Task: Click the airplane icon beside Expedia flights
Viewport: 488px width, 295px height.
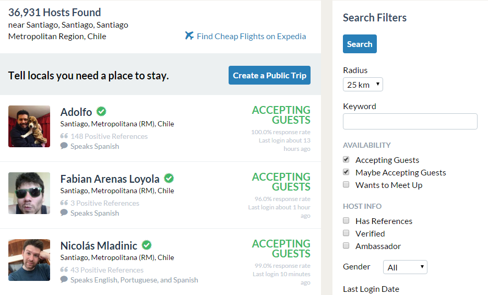Action: click(189, 36)
